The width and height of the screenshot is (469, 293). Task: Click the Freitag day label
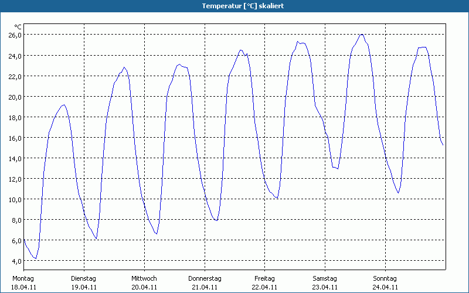click(x=265, y=279)
